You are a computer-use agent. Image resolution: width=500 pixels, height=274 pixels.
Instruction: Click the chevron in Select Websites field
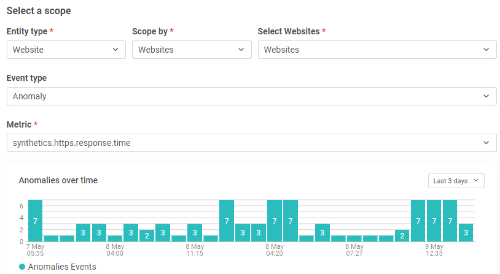[x=486, y=50]
